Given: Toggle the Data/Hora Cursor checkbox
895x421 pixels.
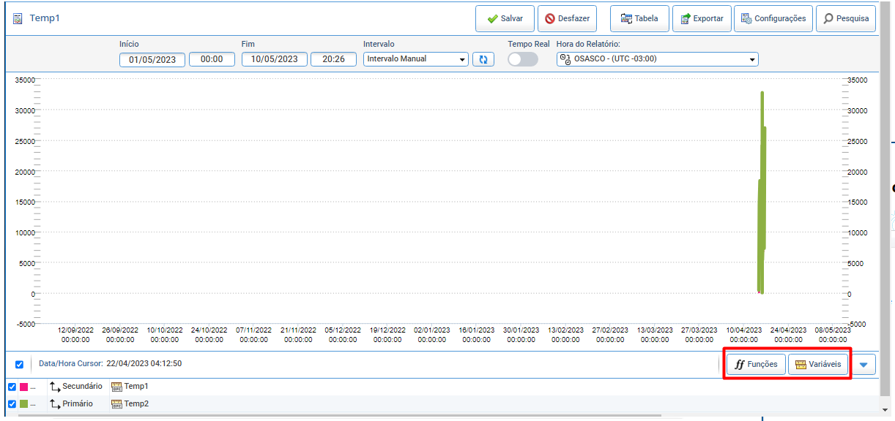Looking at the screenshot, I should (x=19, y=364).
